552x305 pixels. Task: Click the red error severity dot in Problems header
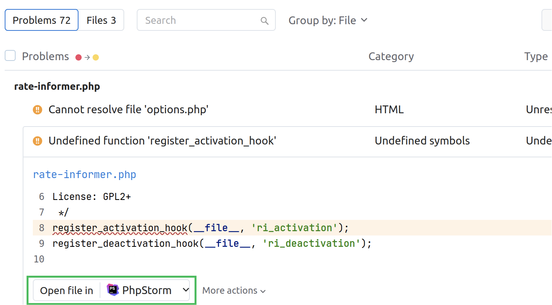[79, 57]
